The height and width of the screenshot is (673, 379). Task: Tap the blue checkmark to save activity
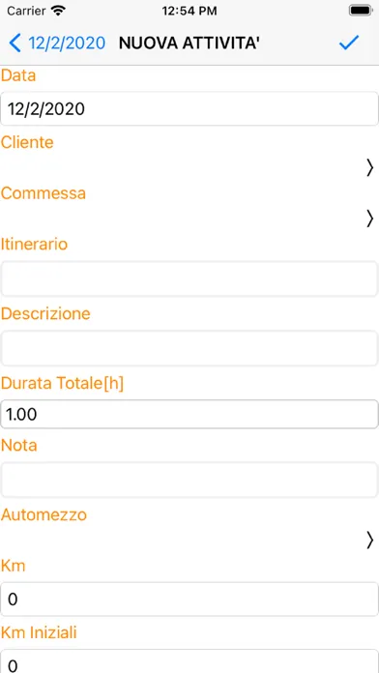click(348, 43)
